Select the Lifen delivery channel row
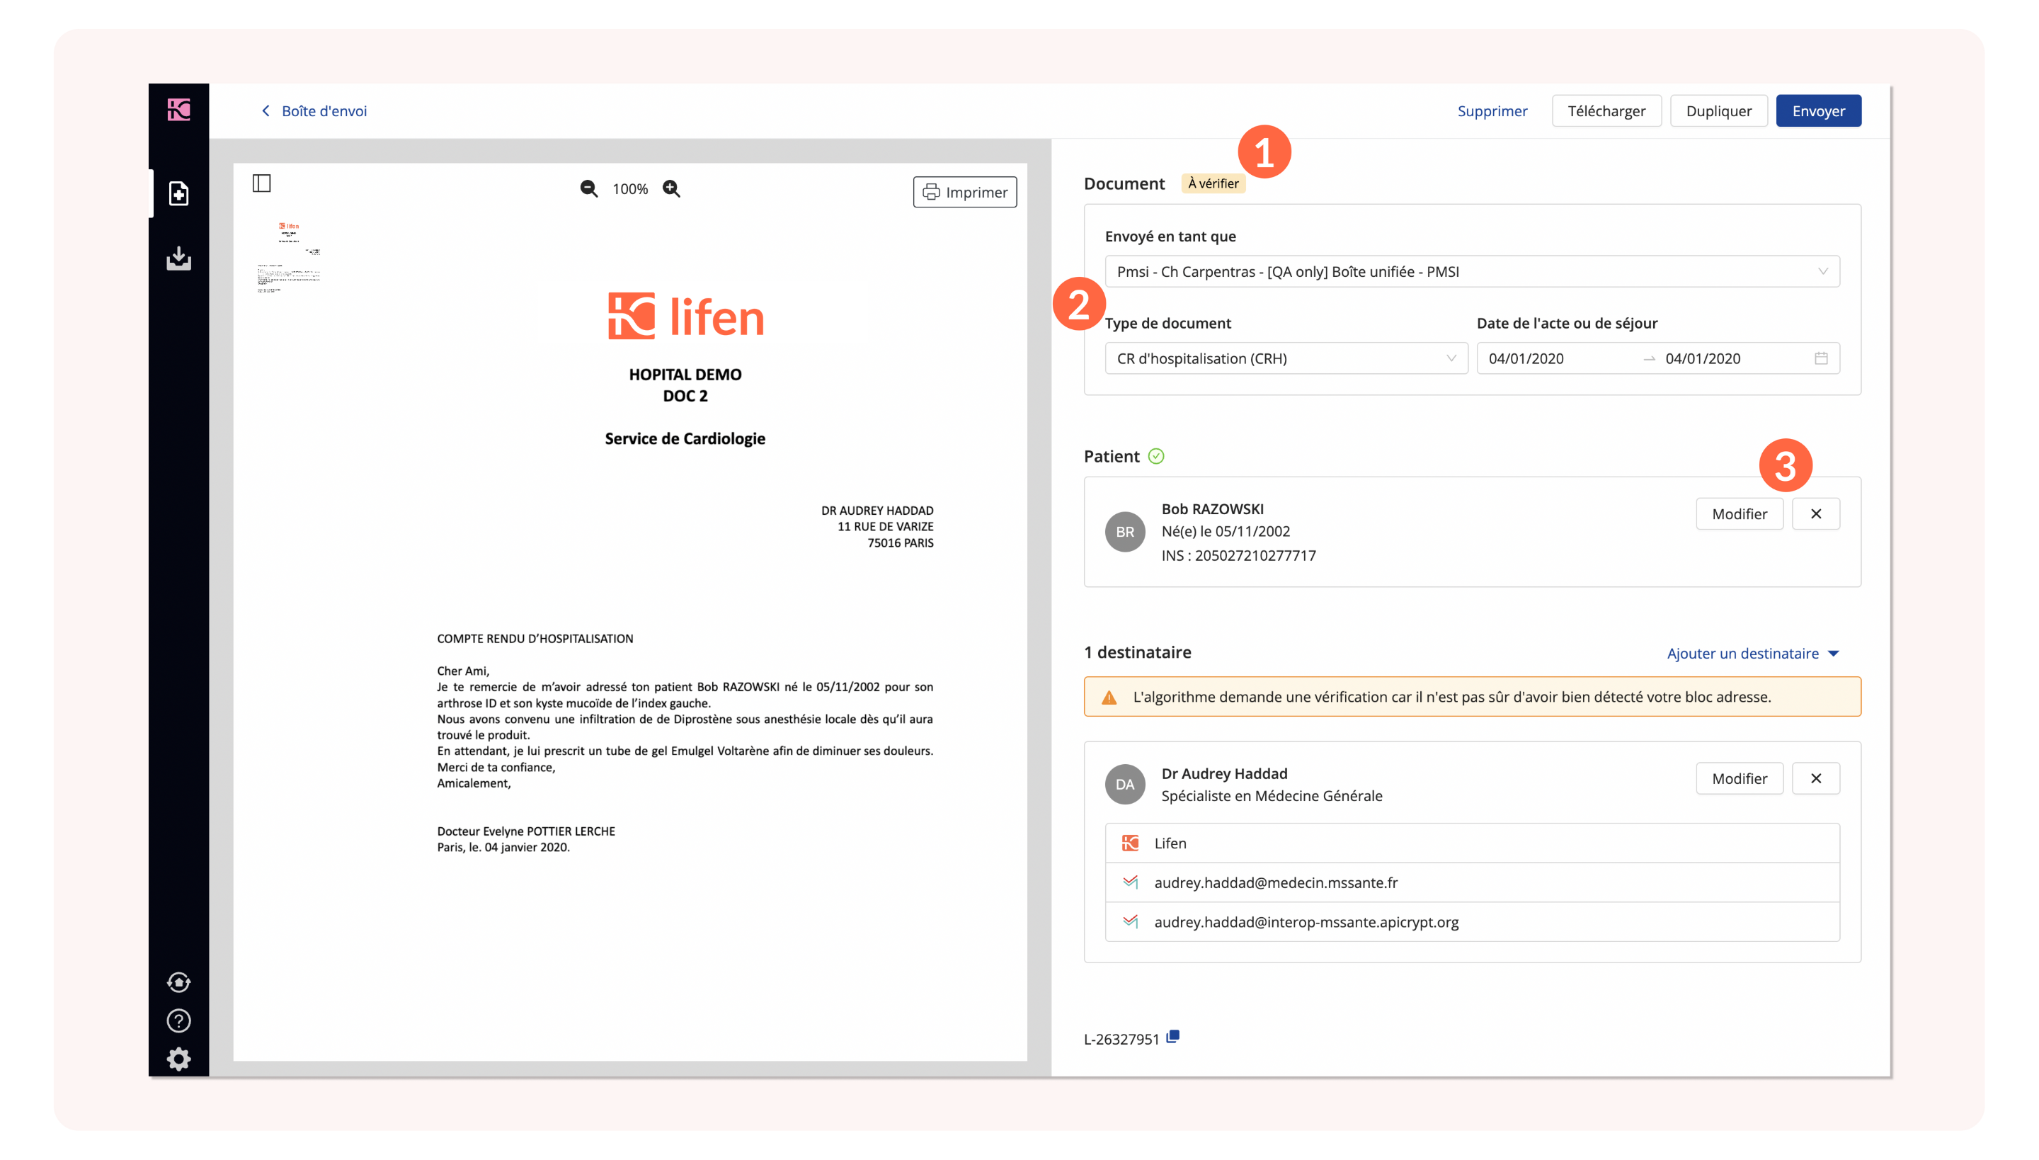This screenshot has height=1160, width=2039. (x=1472, y=843)
